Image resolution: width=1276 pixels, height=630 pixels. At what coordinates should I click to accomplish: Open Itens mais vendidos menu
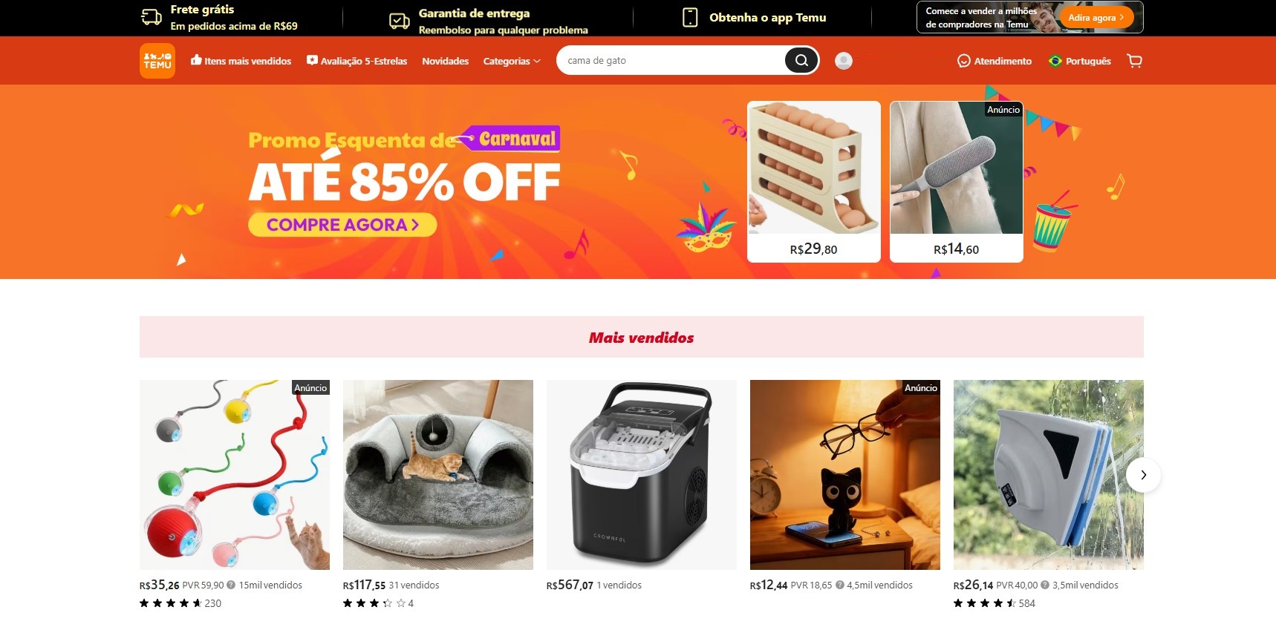pos(241,61)
